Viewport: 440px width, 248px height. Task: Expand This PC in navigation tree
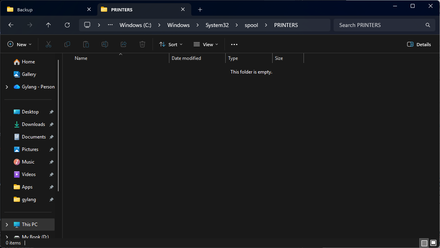(x=7, y=225)
